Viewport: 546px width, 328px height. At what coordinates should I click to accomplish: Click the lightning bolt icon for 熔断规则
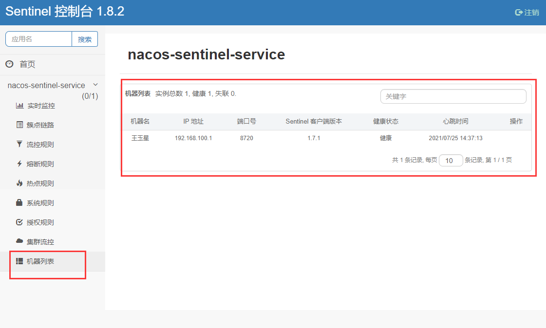(19, 164)
